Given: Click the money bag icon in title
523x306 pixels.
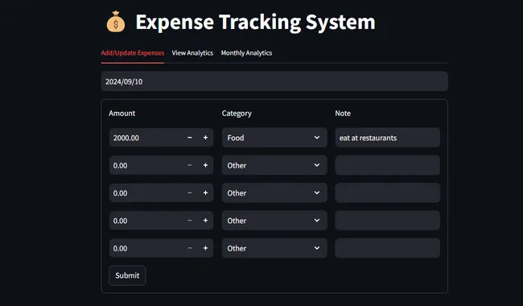Looking at the screenshot, I should (116, 22).
